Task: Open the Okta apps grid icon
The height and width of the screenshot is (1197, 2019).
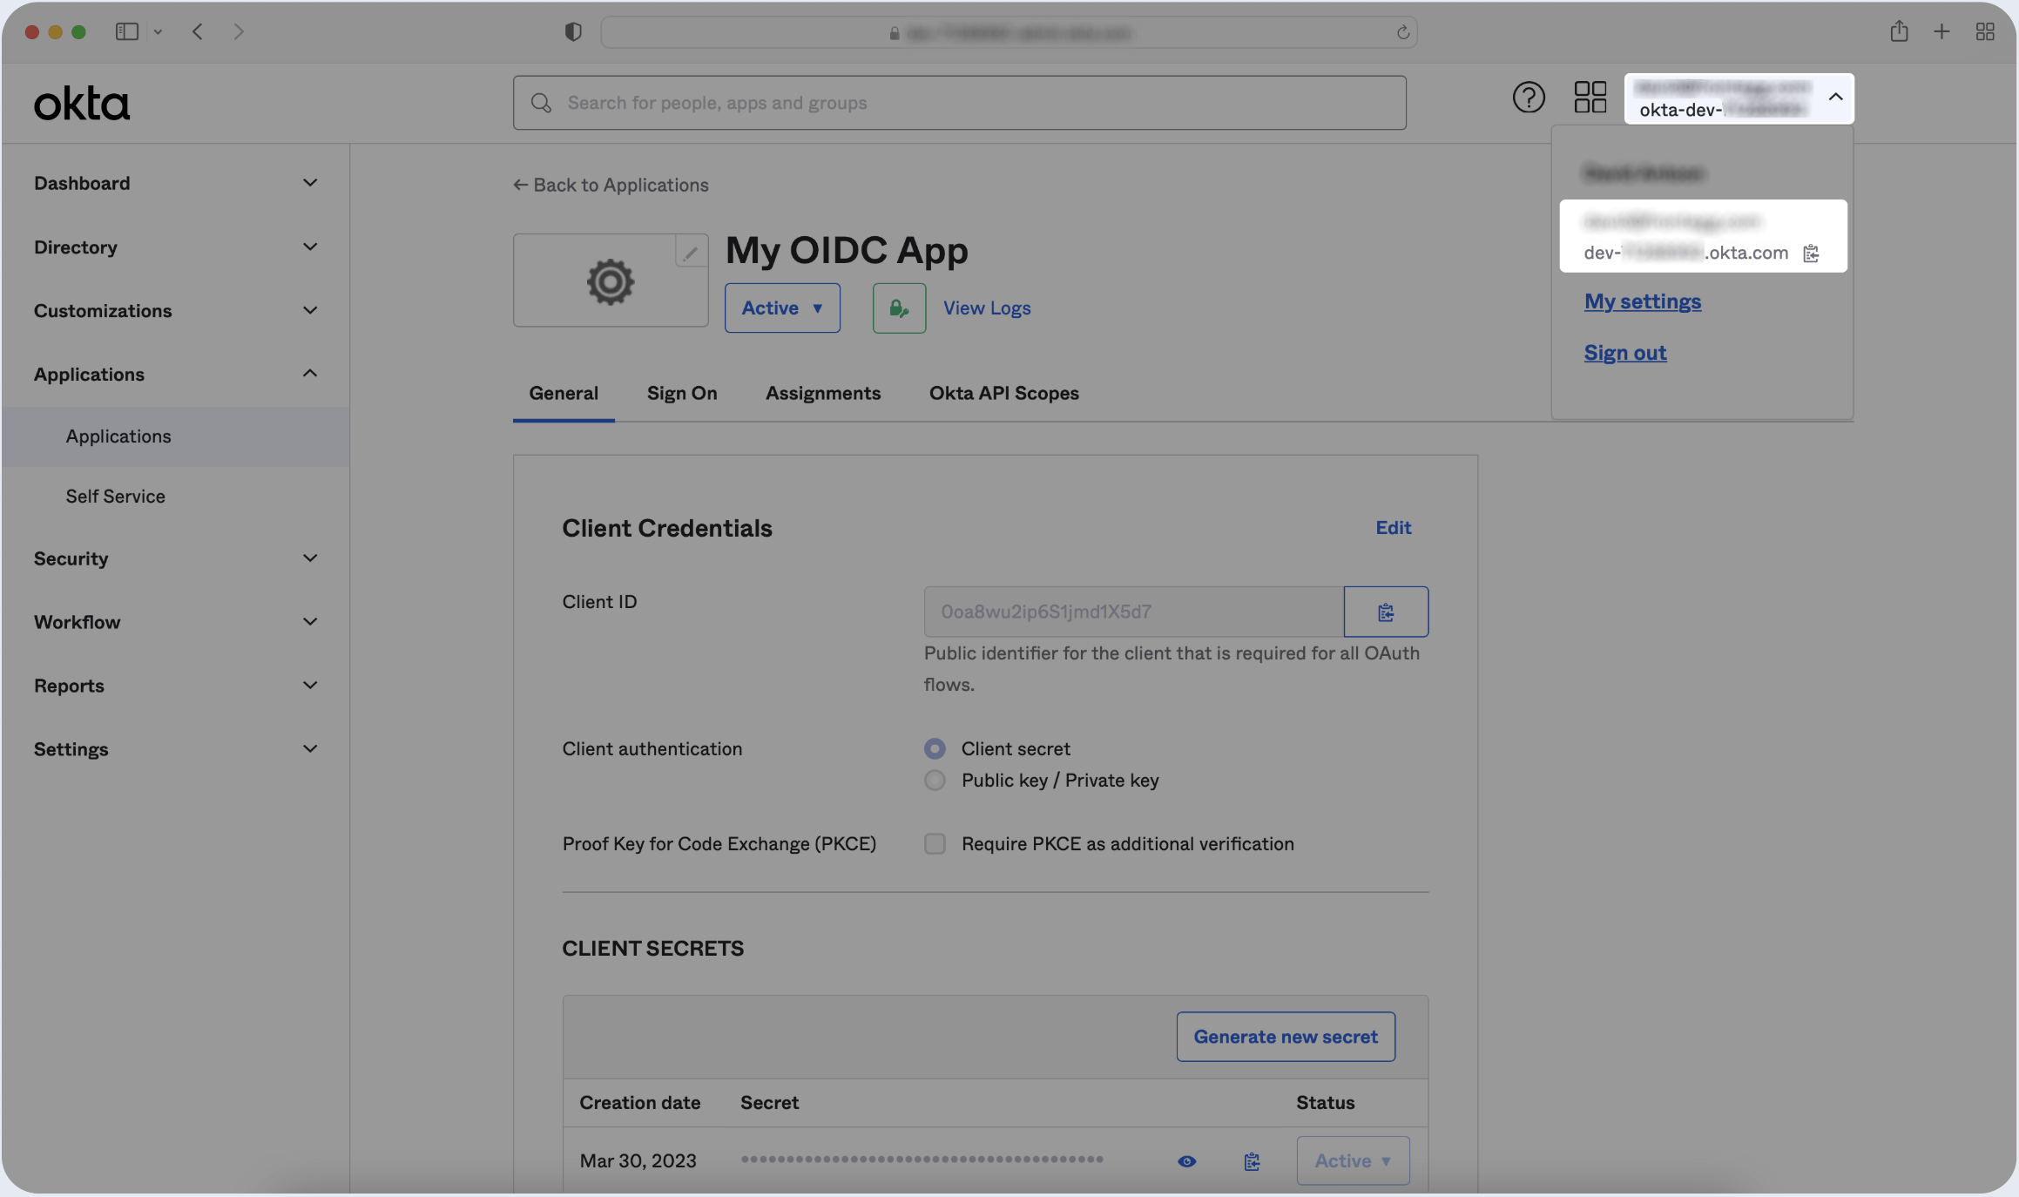Action: pos(1590,98)
